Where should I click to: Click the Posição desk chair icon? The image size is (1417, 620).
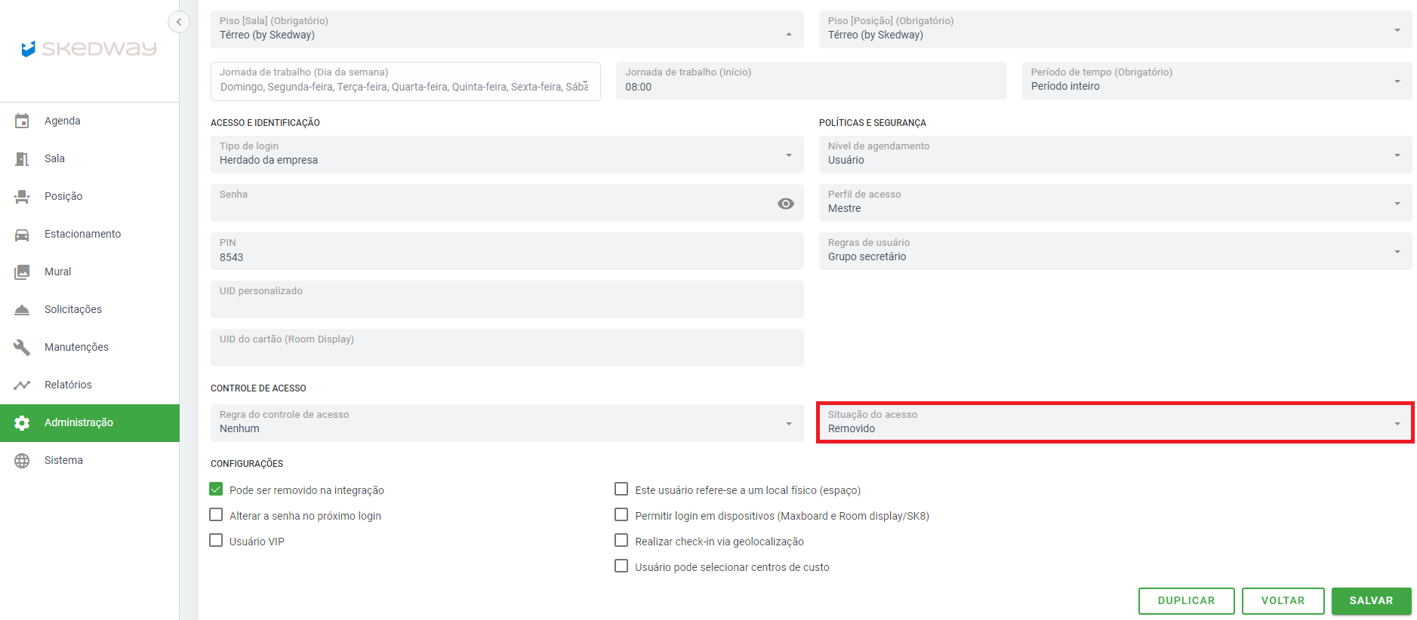(22, 196)
